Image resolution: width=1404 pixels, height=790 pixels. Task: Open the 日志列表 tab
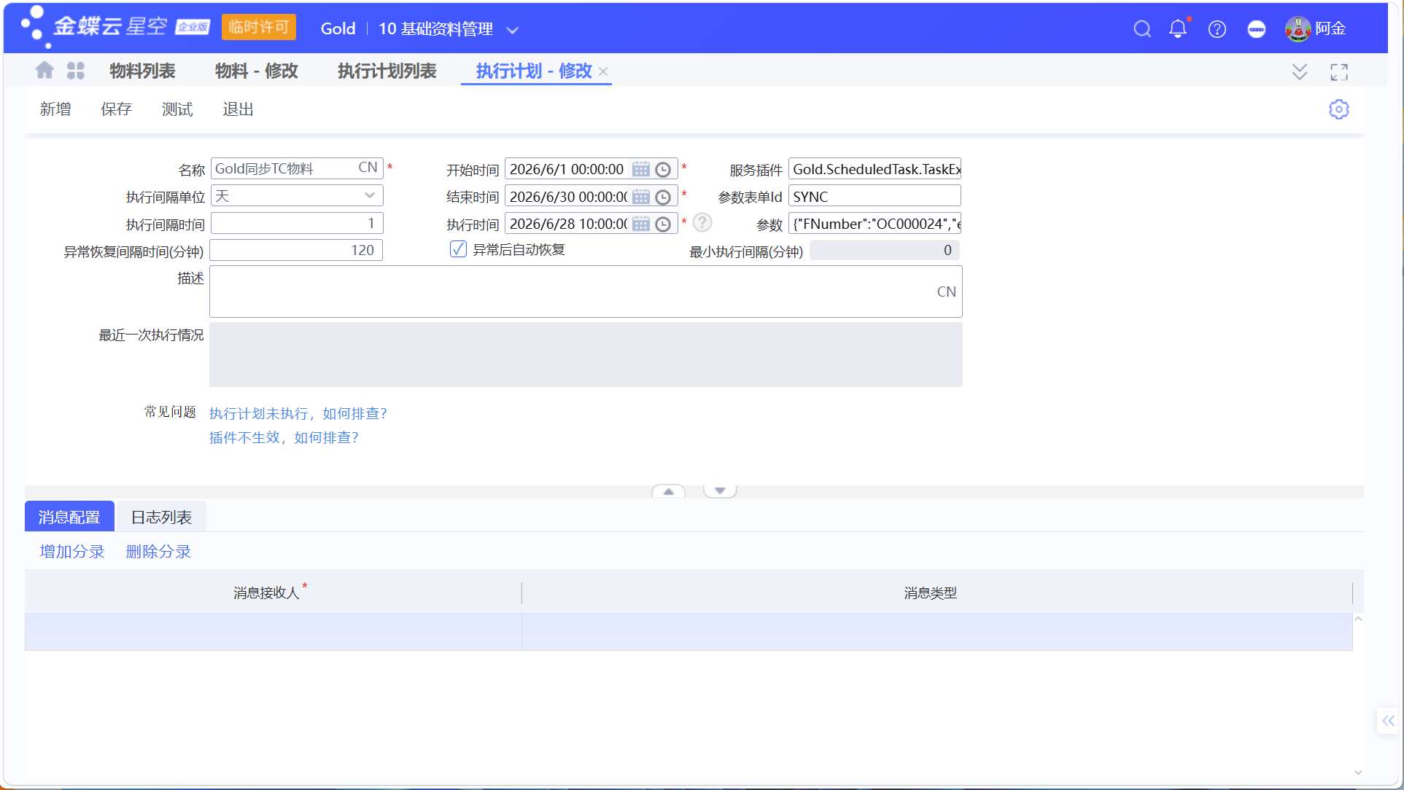(161, 517)
